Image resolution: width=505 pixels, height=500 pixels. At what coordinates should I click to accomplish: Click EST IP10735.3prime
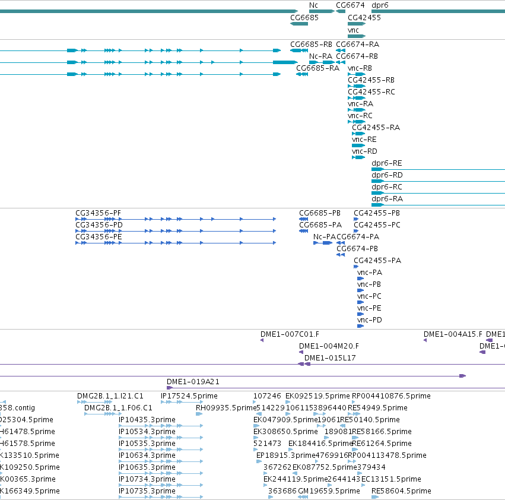pyautogui.click(x=147, y=491)
